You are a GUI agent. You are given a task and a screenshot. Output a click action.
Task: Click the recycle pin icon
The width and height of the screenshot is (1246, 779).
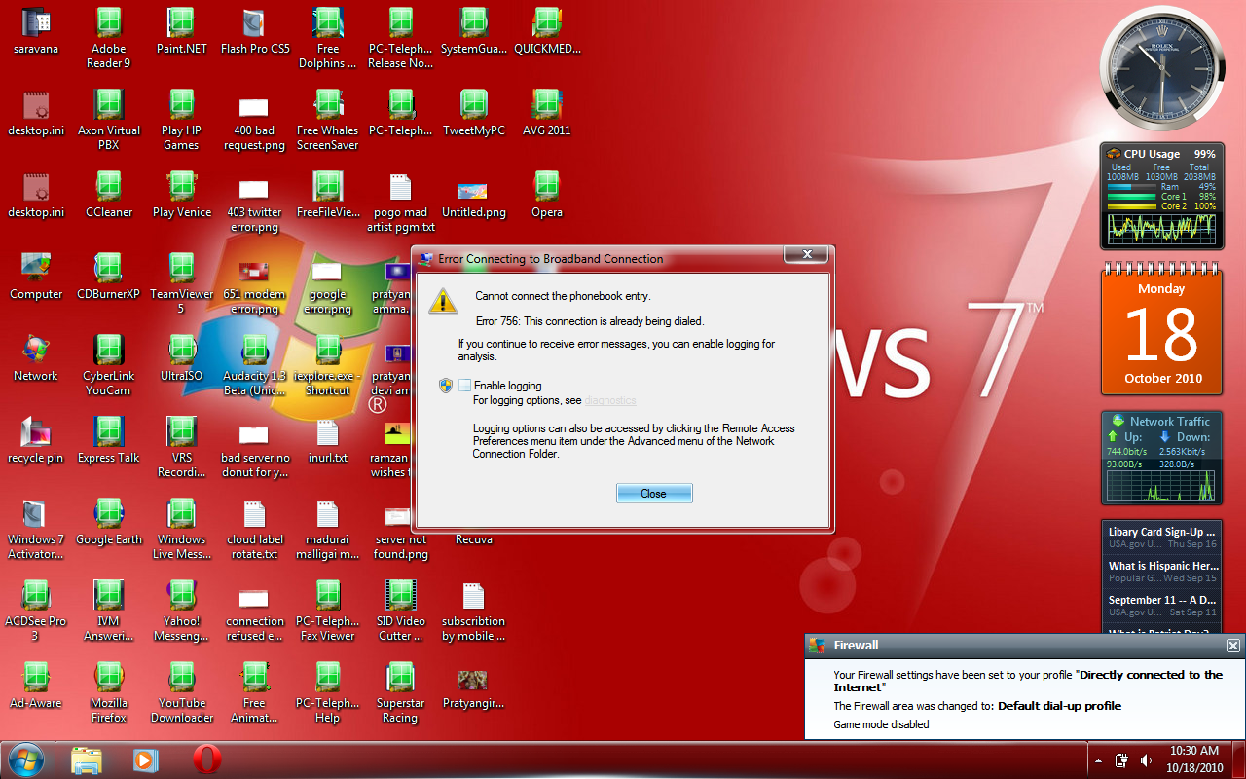[36, 441]
